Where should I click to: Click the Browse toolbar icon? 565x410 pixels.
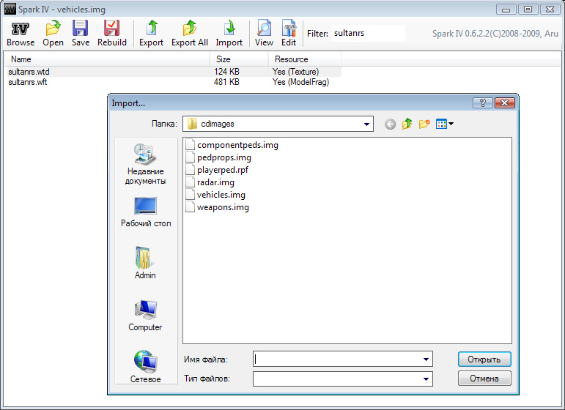[x=21, y=29]
